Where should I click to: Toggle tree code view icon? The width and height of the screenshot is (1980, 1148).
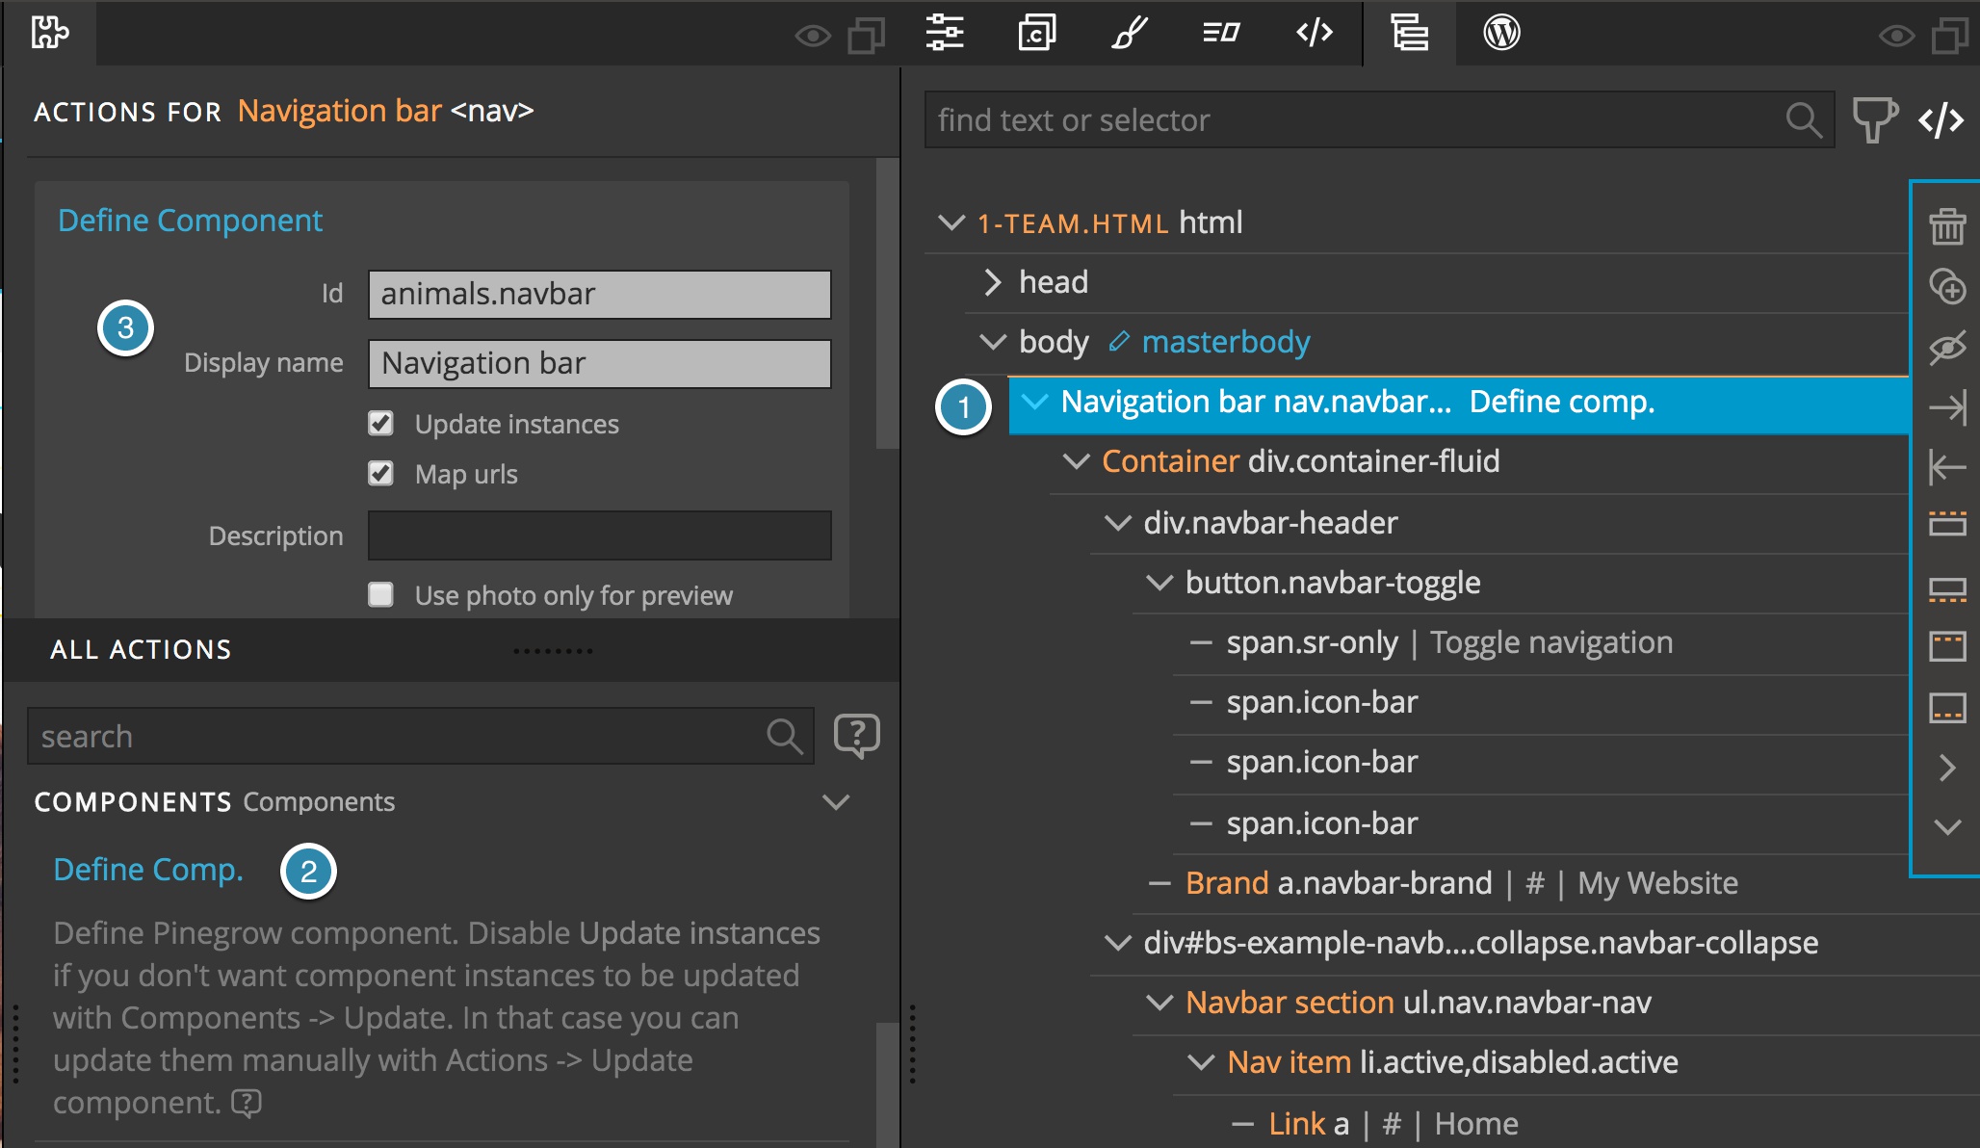click(x=1941, y=120)
